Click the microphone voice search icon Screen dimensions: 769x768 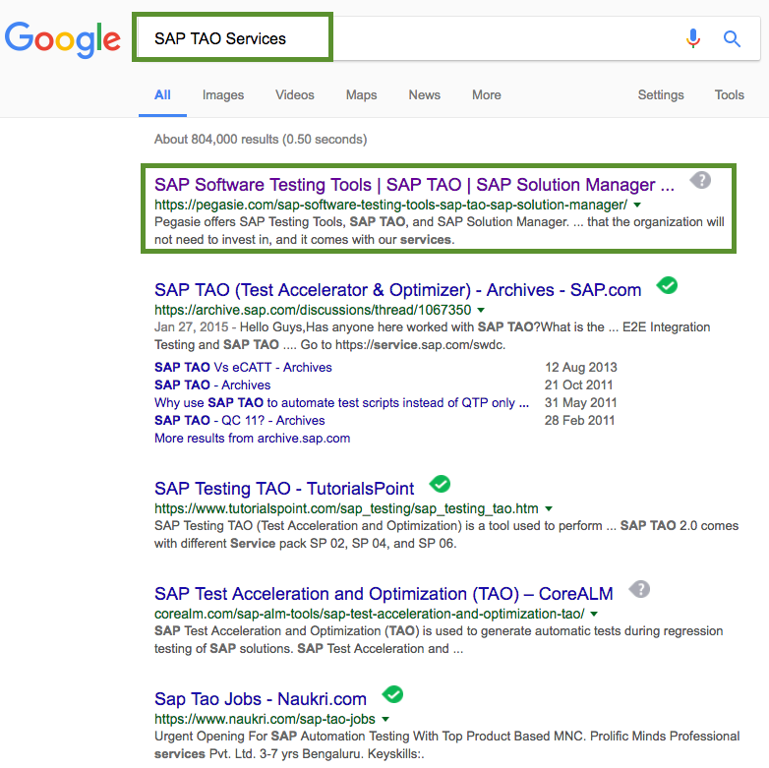[x=693, y=38]
